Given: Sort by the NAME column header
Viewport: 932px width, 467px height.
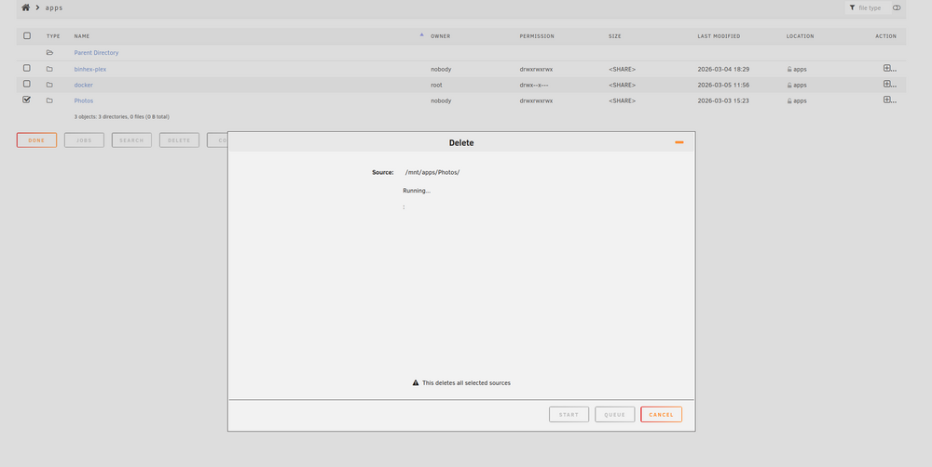Looking at the screenshot, I should pos(82,36).
